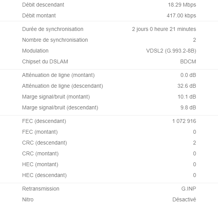This screenshot has width=218, height=206.
Task: Select the HEC (montant) label
Action: click(40, 164)
